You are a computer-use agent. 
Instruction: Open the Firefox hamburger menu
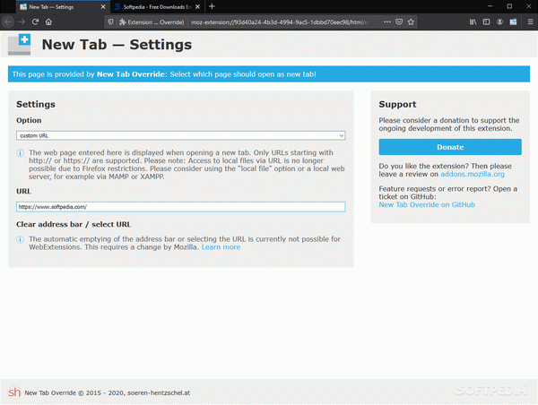tap(530, 22)
